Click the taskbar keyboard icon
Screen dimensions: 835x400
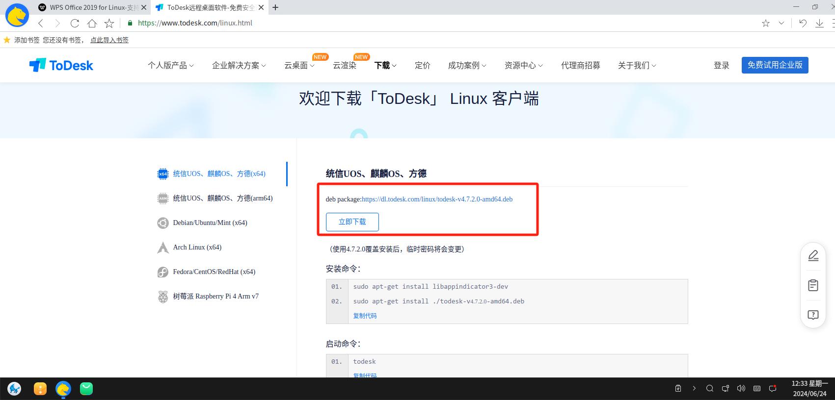756,388
